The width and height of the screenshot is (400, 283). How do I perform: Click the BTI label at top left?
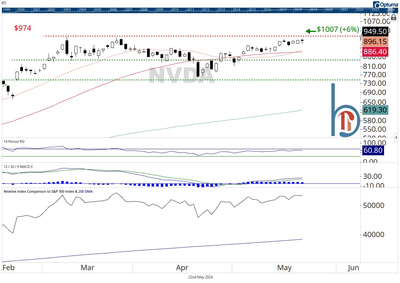click(4, 3)
